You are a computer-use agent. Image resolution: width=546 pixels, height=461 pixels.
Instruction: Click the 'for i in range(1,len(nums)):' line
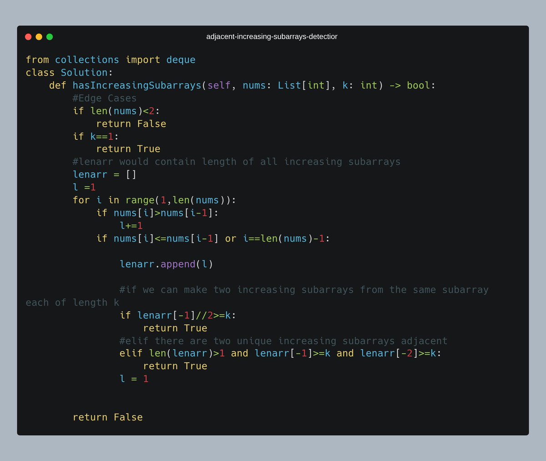(155, 200)
